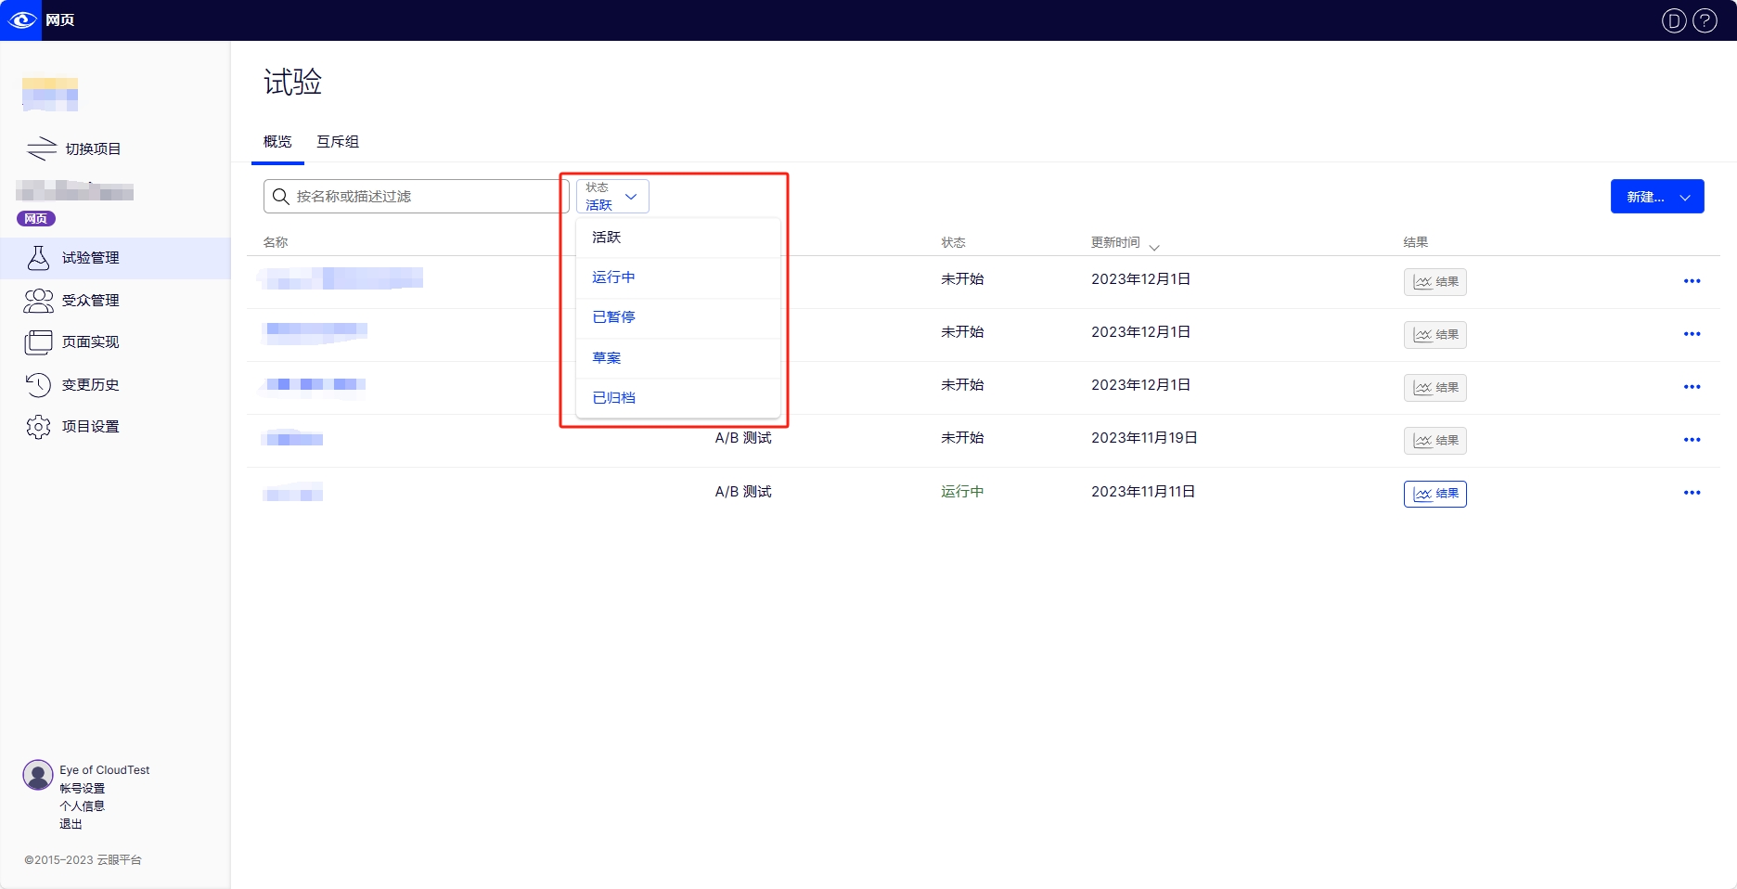
Task: Choose 已归档 option in status list
Action: pos(613,398)
